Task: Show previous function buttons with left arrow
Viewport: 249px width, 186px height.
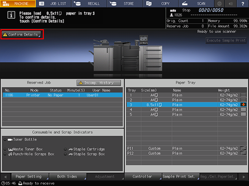Action: [5, 177]
